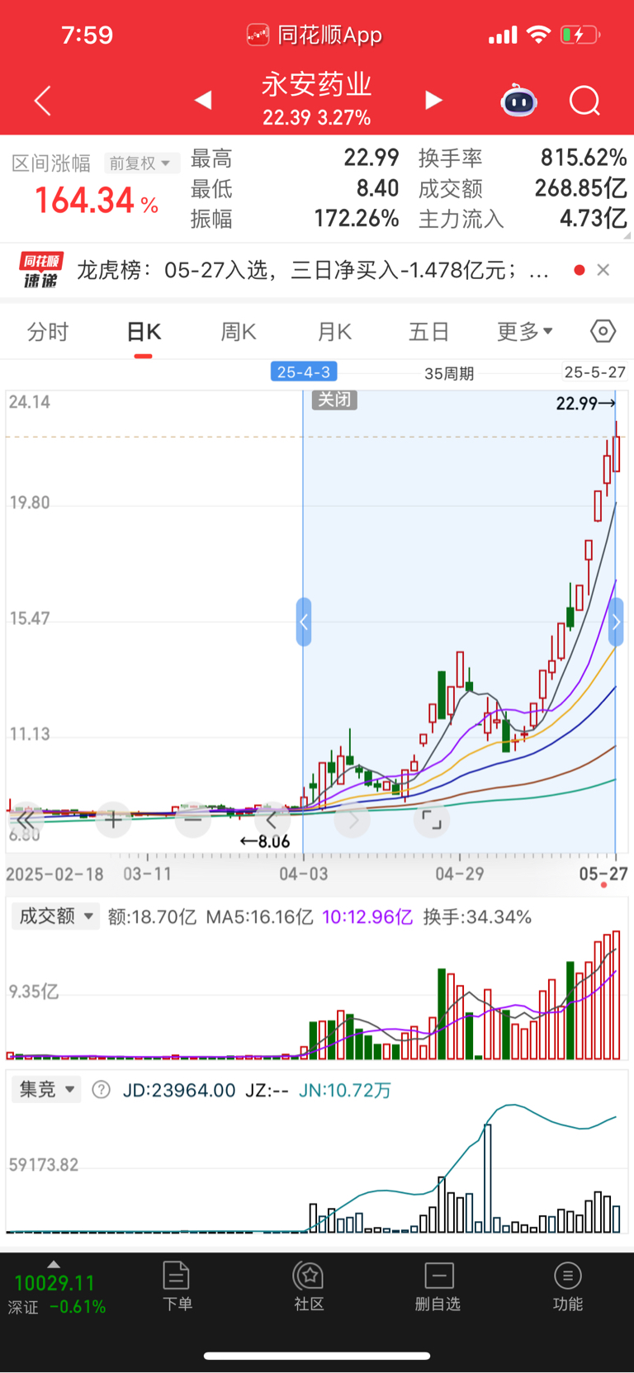Tap the 换手率 815.62% value
The height and width of the screenshot is (1373, 634).
tap(584, 157)
